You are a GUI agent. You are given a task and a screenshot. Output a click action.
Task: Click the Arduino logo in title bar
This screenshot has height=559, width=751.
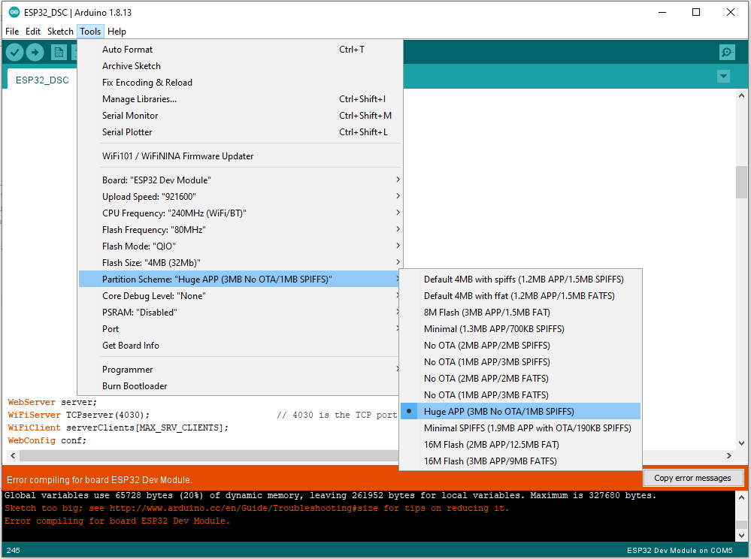[14, 13]
